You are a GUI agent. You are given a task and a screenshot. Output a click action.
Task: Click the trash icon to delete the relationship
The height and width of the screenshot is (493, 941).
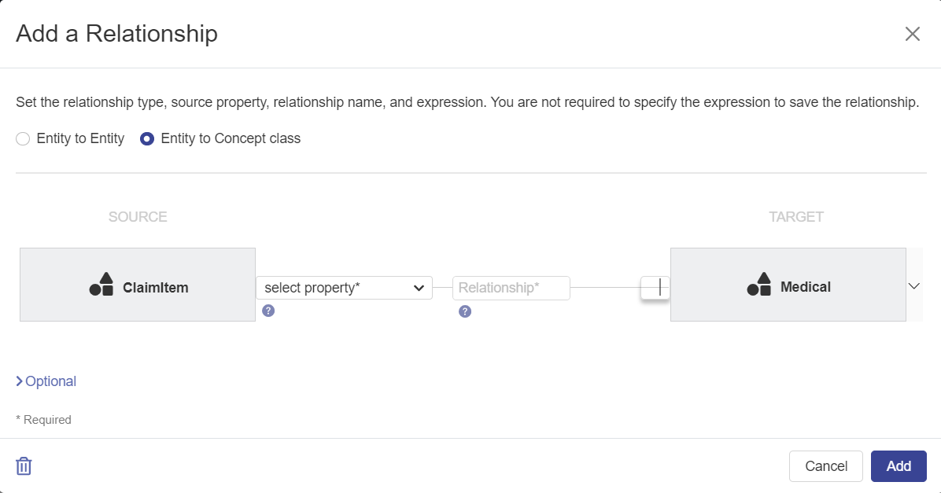click(x=24, y=465)
